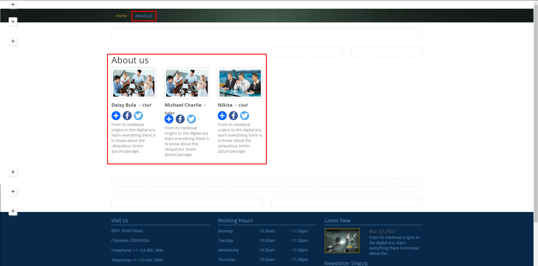The image size is (538, 266).
Task: Click the 'Freephone: +1 123 456 7890' line
Action: pos(137,250)
